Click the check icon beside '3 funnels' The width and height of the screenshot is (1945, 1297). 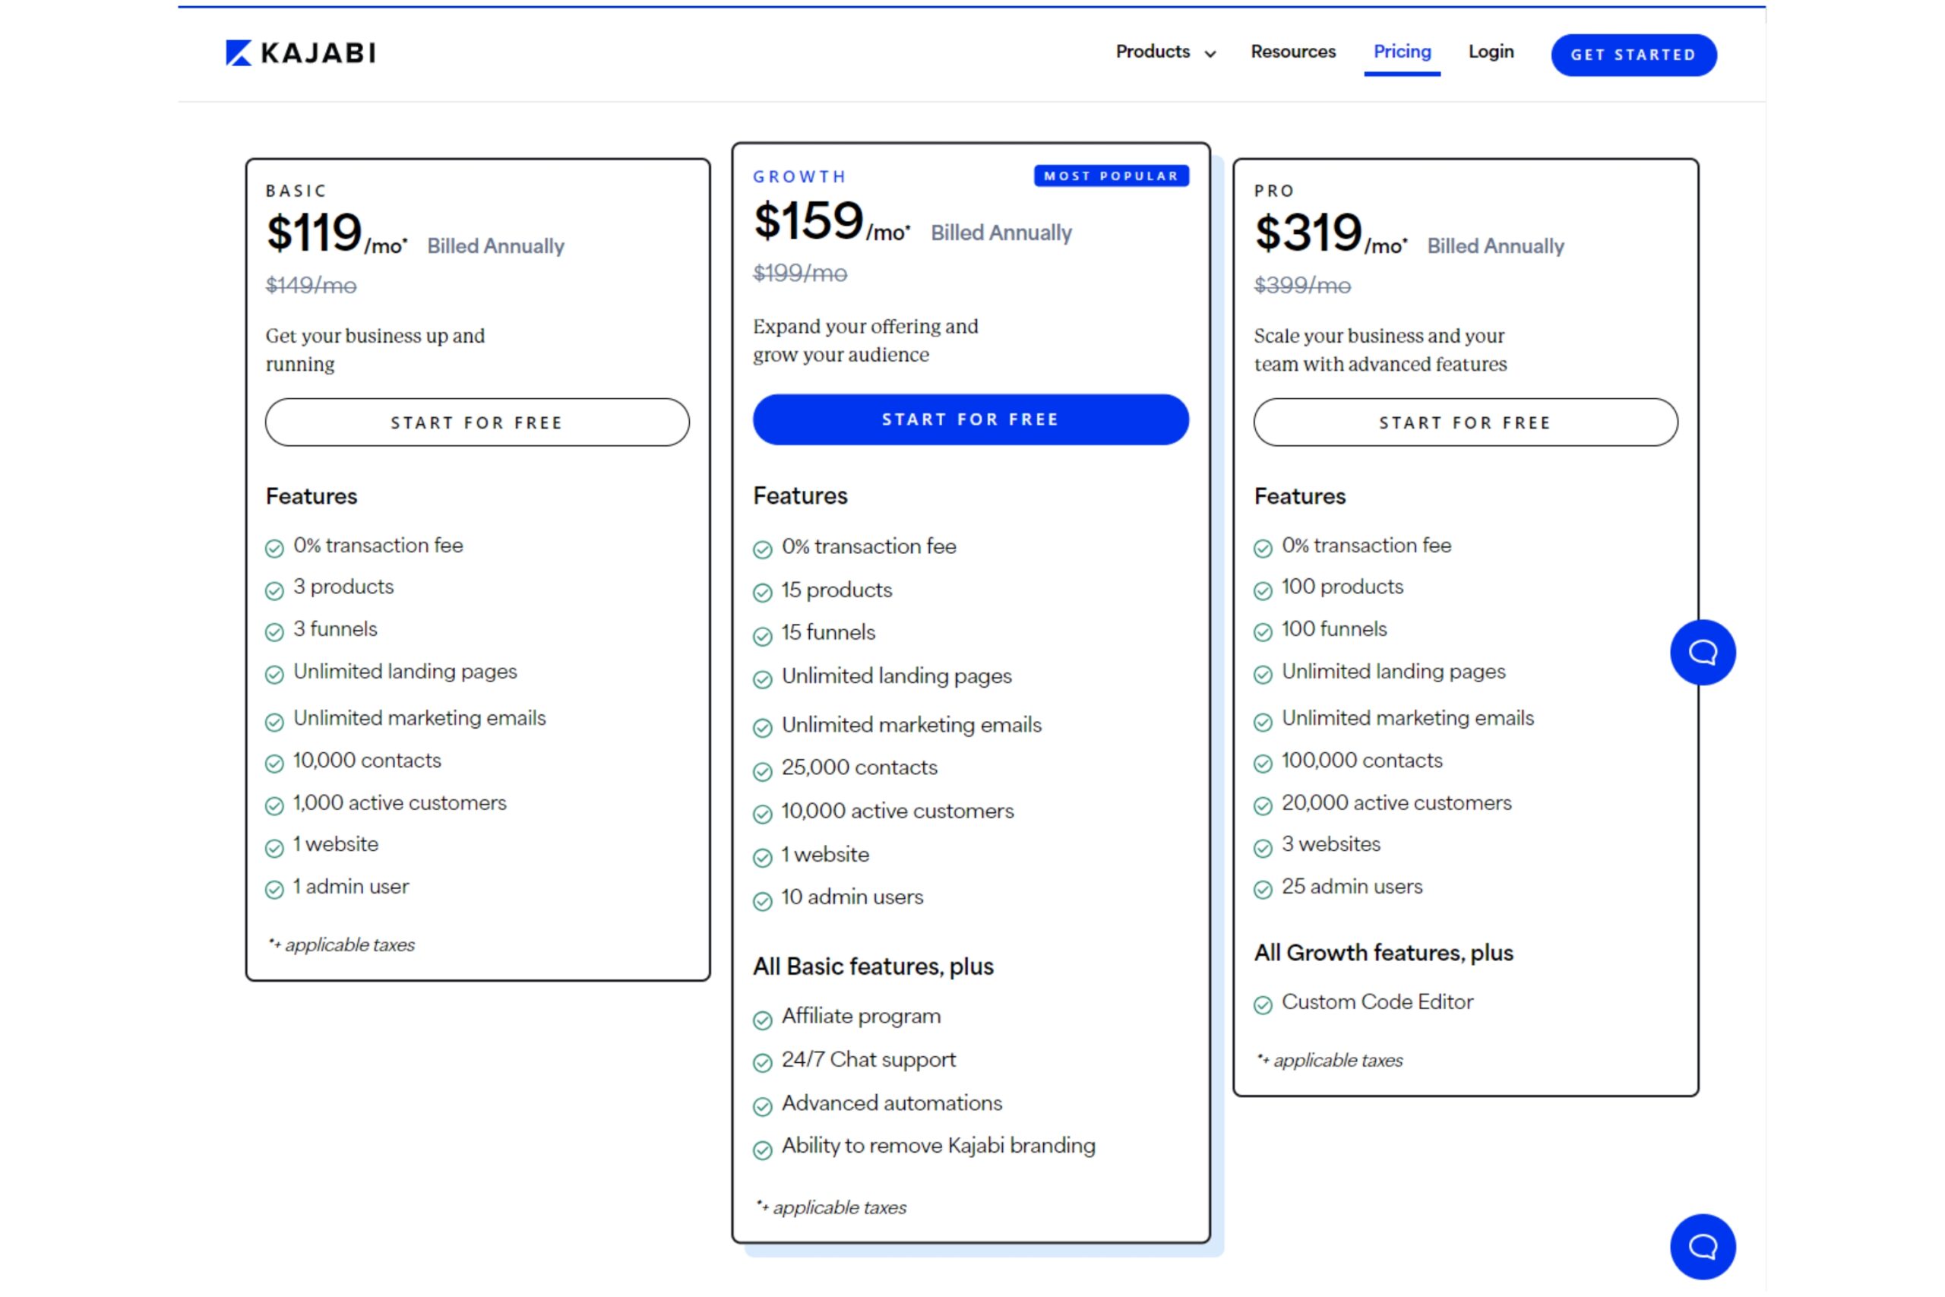pyautogui.click(x=274, y=632)
